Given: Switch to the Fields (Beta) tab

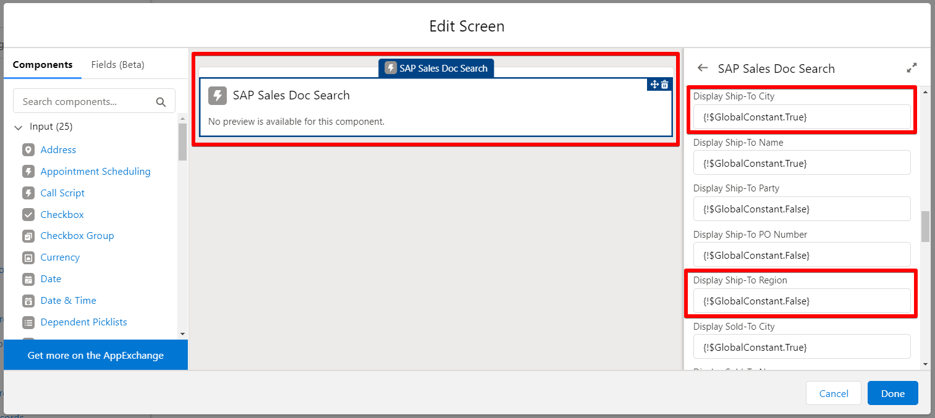Looking at the screenshot, I should tap(117, 64).
